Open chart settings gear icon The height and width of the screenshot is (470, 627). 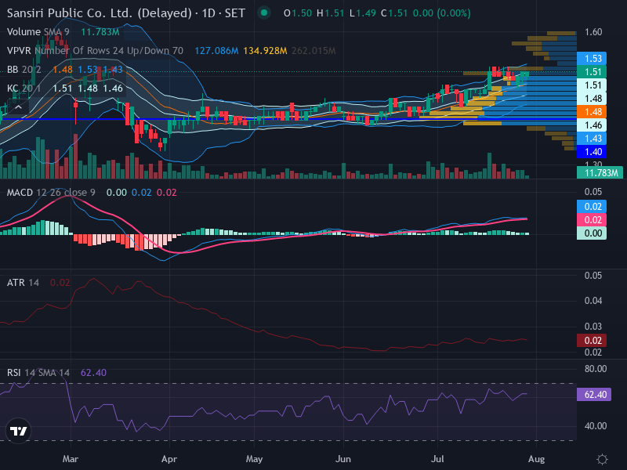coord(602,459)
